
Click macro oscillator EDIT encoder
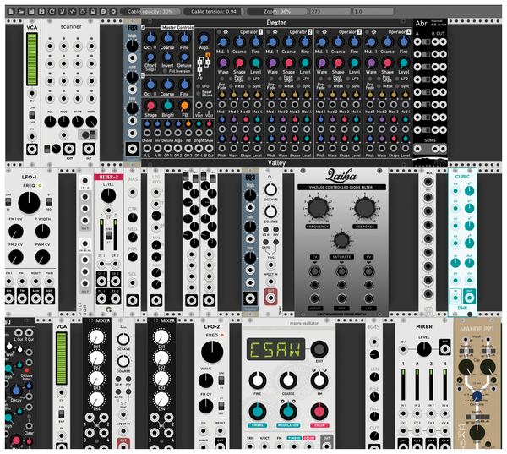coord(319,349)
